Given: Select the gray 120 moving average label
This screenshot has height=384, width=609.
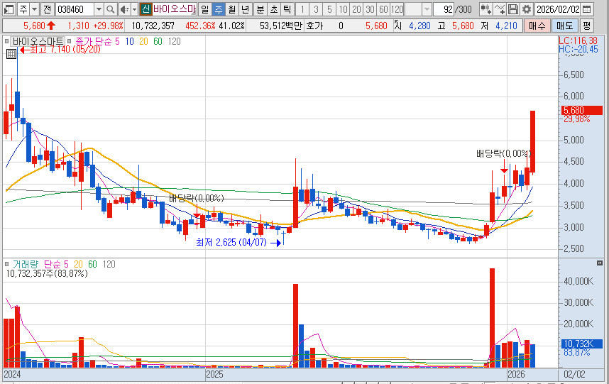Looking at the screenshot, I should (175, 41).
